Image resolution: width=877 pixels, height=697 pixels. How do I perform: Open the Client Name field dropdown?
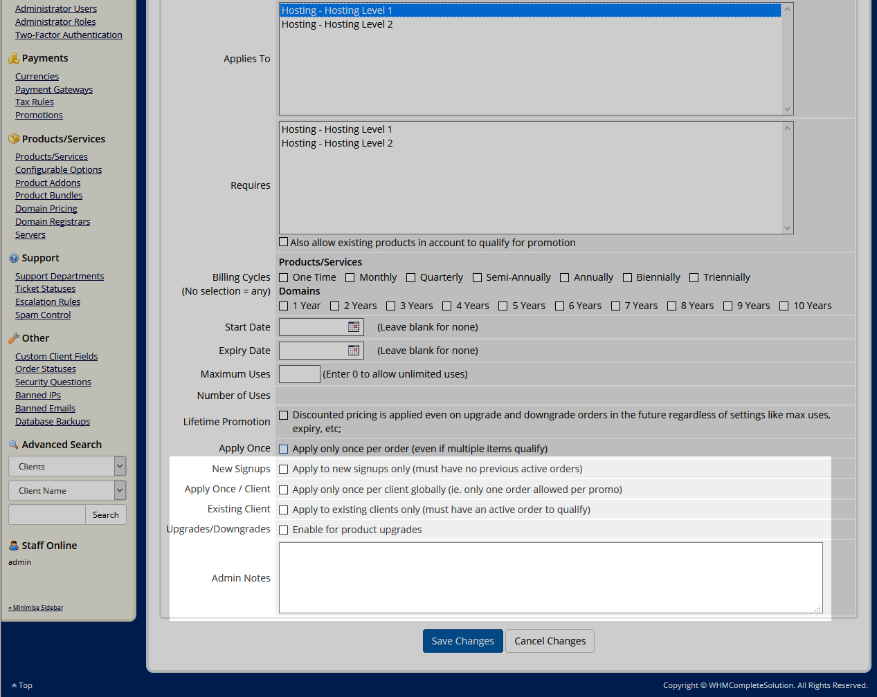pyautogui.click(x=120, y=490)
